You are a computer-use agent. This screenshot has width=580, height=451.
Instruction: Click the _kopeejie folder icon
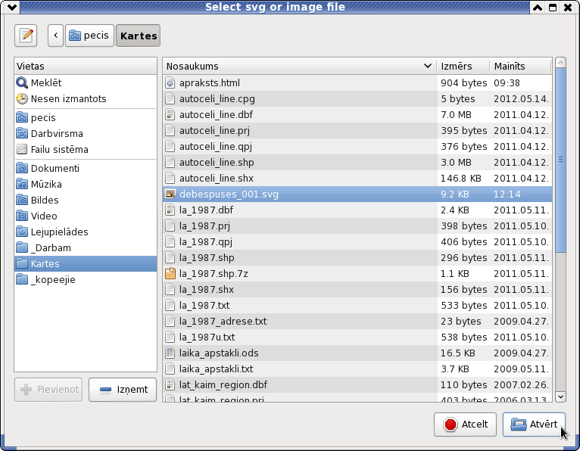[x=22, y=279]
